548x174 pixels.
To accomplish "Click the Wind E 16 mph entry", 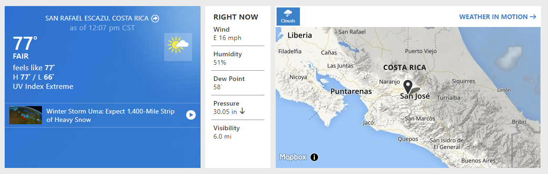I will [238, 33].
